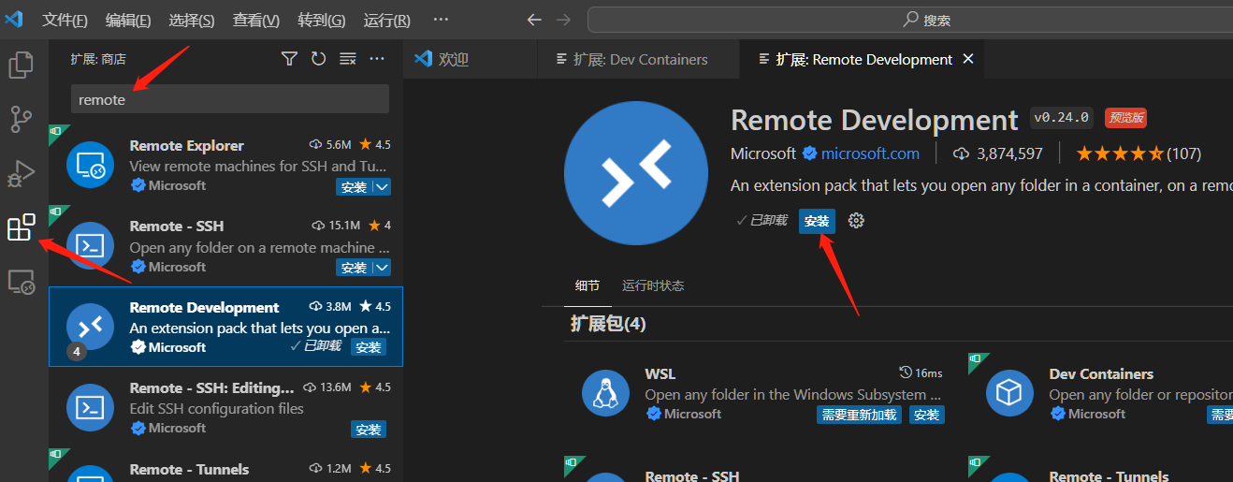Viewport: 1233px width, 482px height.
Task: Open the 运行(R) menu
Action: pyautogui.click(x=387, y=21)
